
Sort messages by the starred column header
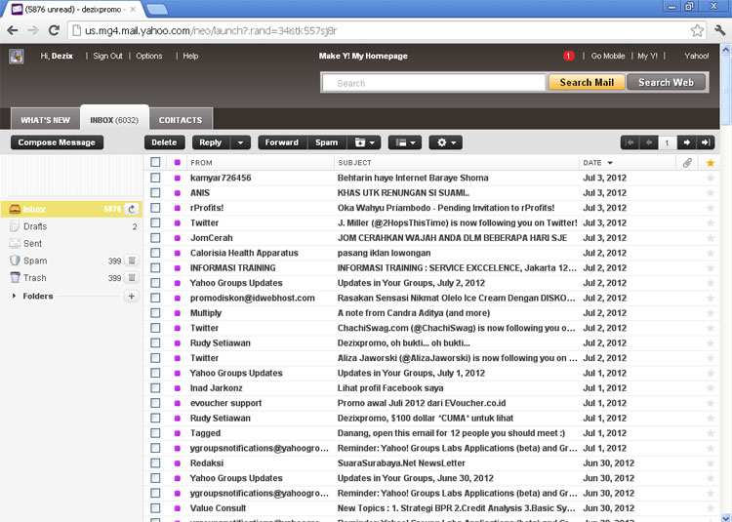coord(711,163)
